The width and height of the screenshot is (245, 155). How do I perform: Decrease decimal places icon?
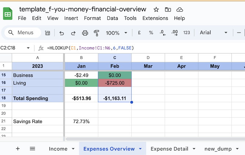(162, 33)
